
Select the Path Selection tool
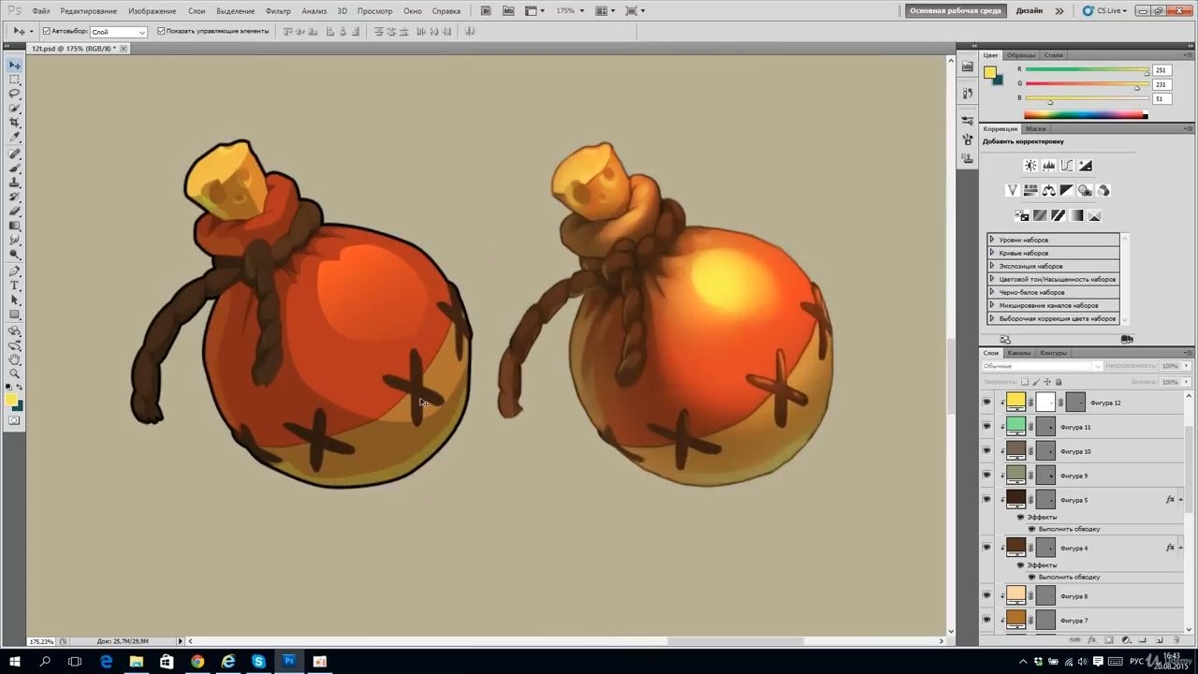tap(15, 300)
